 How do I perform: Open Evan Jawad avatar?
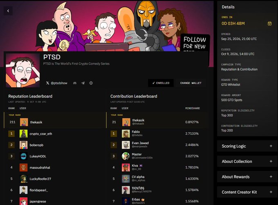[x=126, y=145]
